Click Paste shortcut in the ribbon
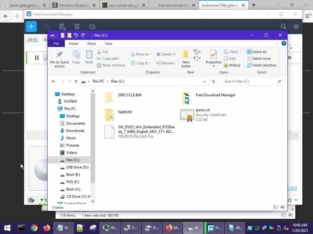This screenshot has height=234, width=313. 111,65
